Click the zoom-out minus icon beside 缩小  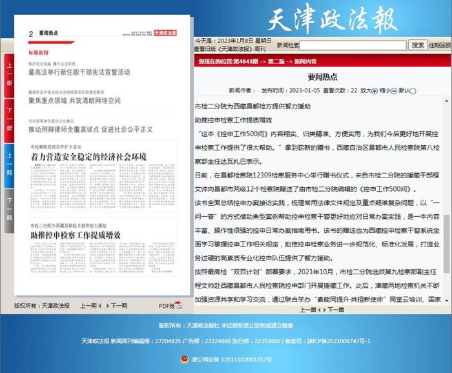[x=394, y=91]
